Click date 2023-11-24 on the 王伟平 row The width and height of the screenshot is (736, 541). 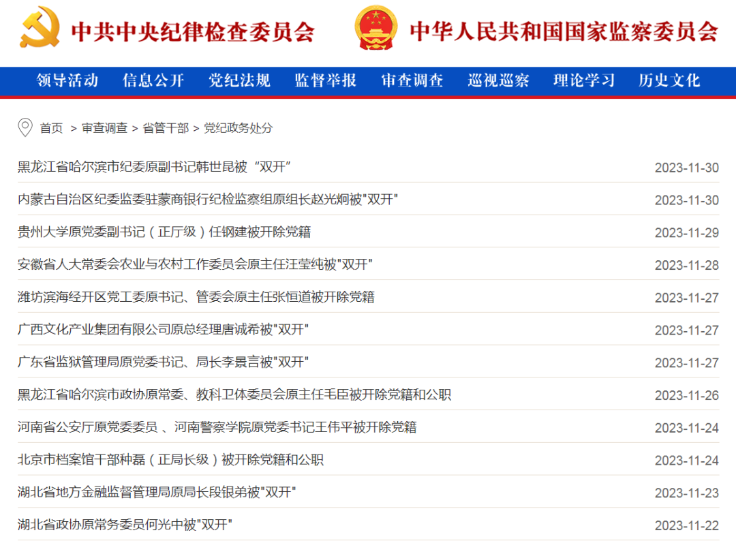pyautogui.click(x=687, y=428)
